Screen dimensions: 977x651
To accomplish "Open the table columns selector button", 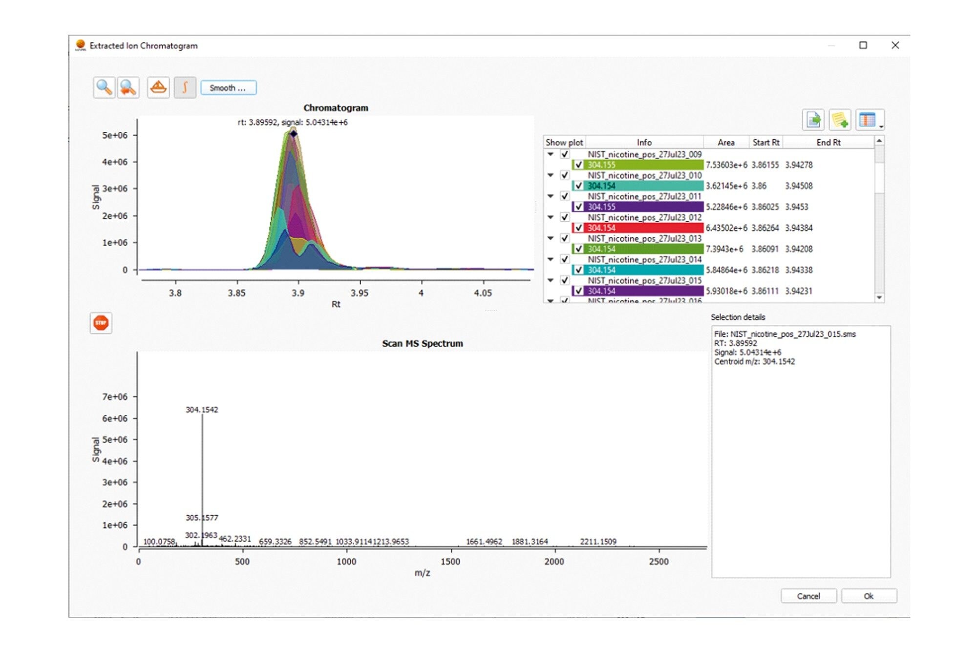I will pos(869,120).
